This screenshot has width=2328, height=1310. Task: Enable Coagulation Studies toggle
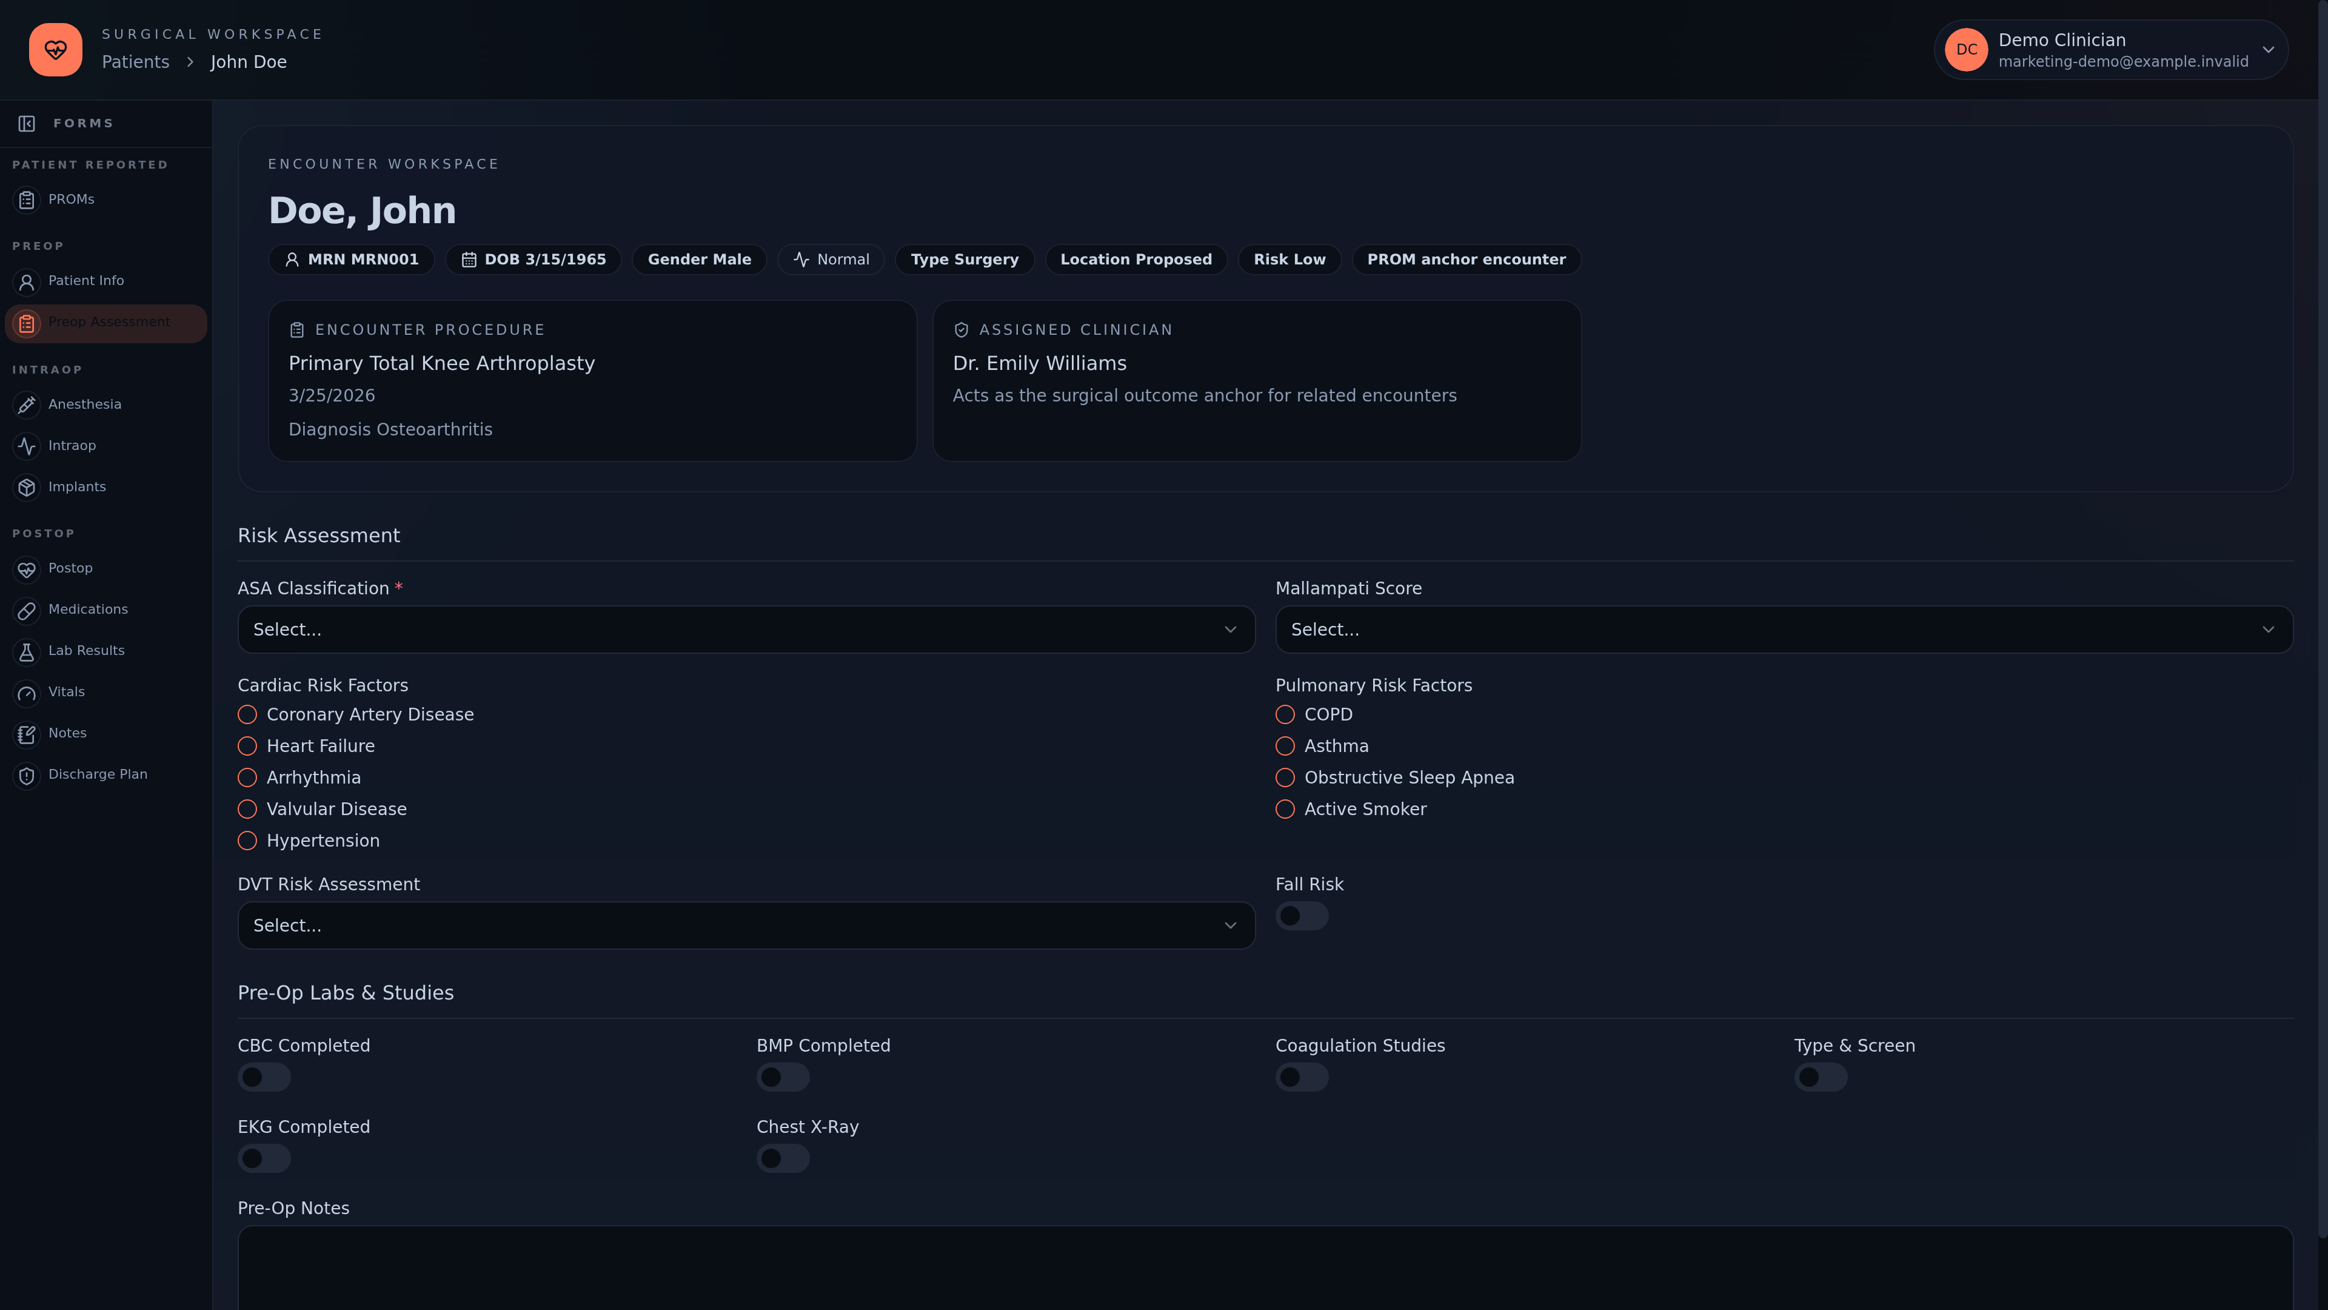pos(1302,1077)
